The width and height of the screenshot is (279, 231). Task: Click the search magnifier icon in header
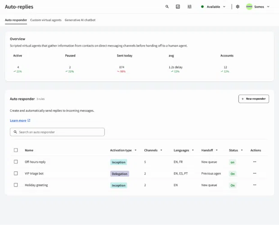(167, 7)
